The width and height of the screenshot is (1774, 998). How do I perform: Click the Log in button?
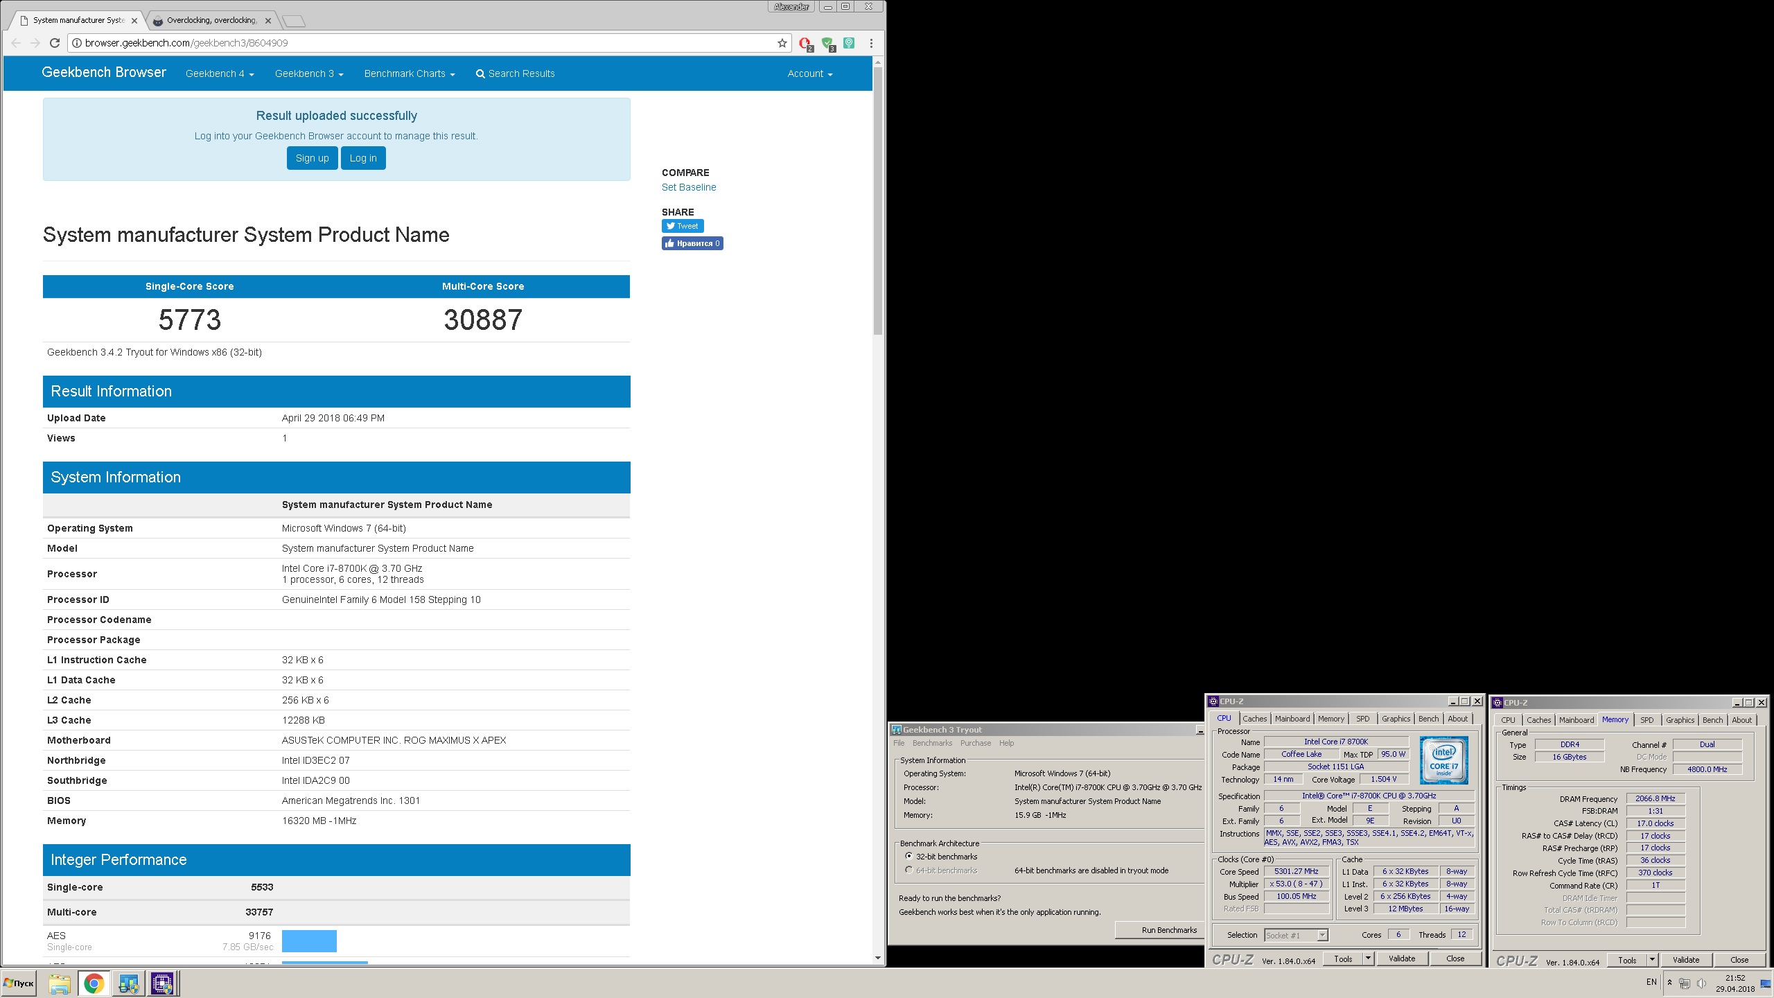[363, 158]
